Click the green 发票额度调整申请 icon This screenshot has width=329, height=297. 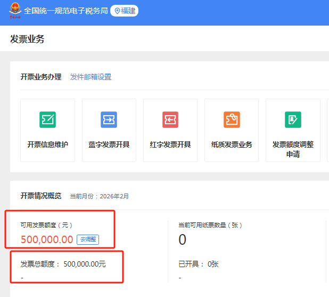coord(293,119)
